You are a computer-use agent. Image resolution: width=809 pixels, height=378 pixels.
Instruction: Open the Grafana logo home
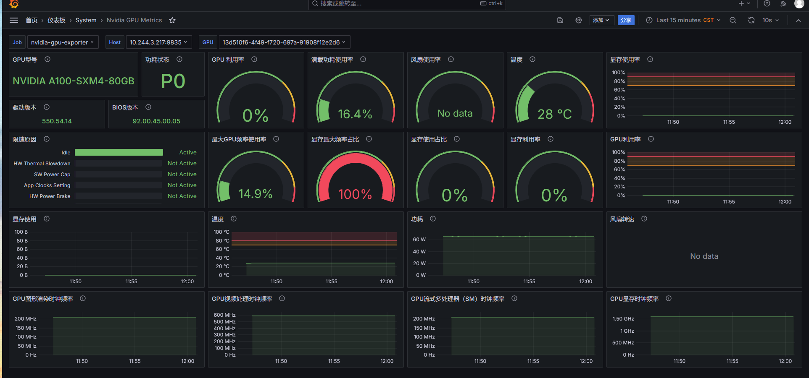14,4
